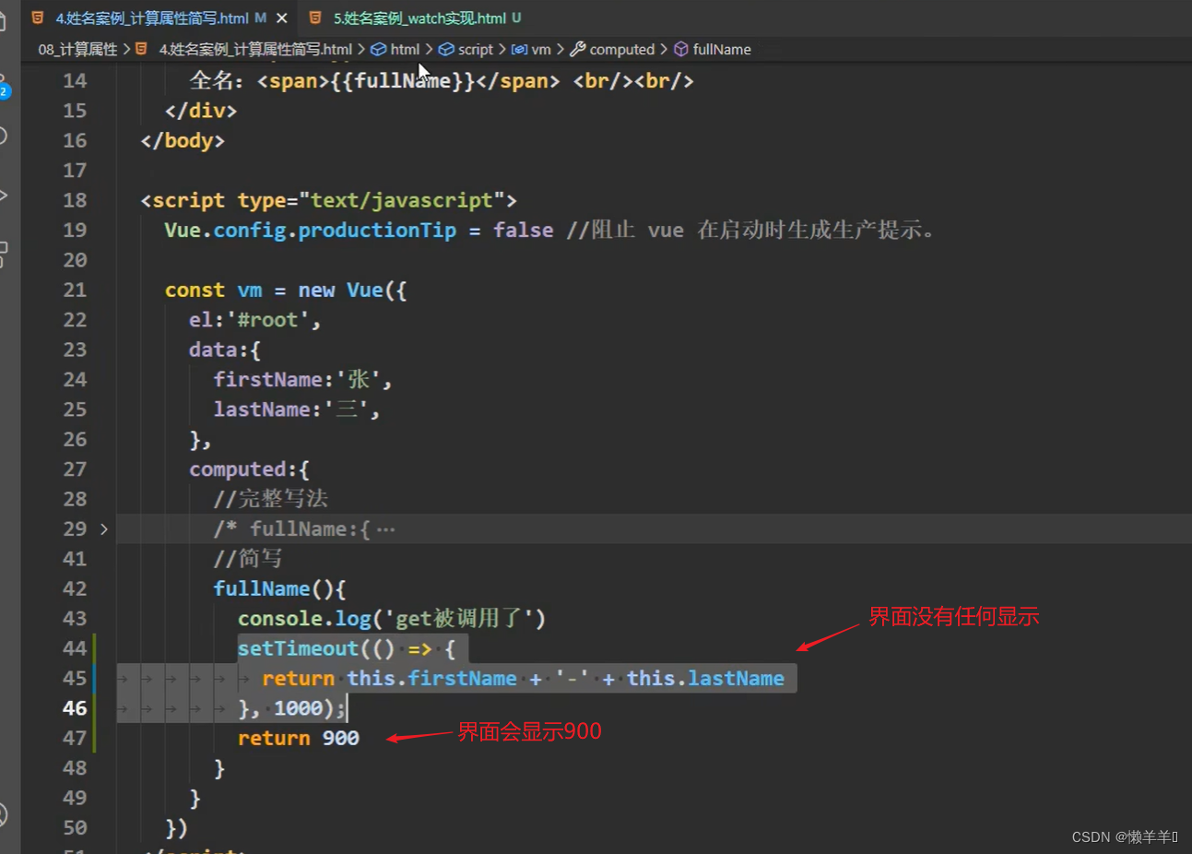The image size is (1192, 854).
Task: Click line number 27 in the gutter
Action: [75, 469]
